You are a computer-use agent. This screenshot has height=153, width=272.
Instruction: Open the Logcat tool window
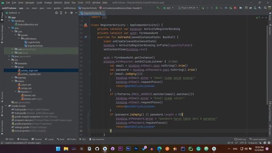pos(49,139)
